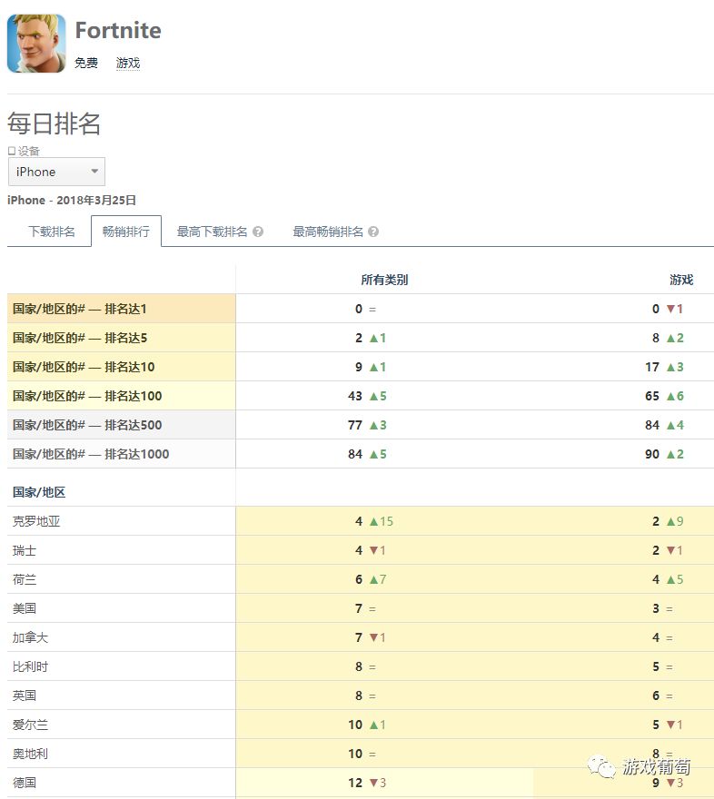Viewport: 714px width, 799px height.
Task: Click the 克罗地亚 country row
Action: click(x=361, y=521)
